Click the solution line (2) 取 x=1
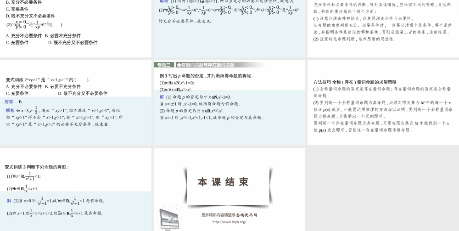The width and height of the screenshot is (459, 231). pyautogui.click(x=55, y=213)
